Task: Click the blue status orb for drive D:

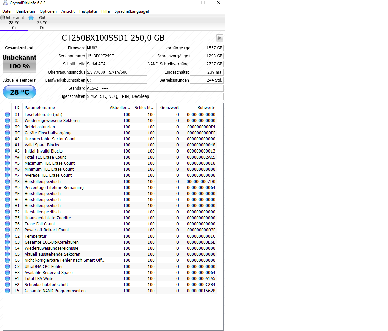Action: [x=31, y=18]
